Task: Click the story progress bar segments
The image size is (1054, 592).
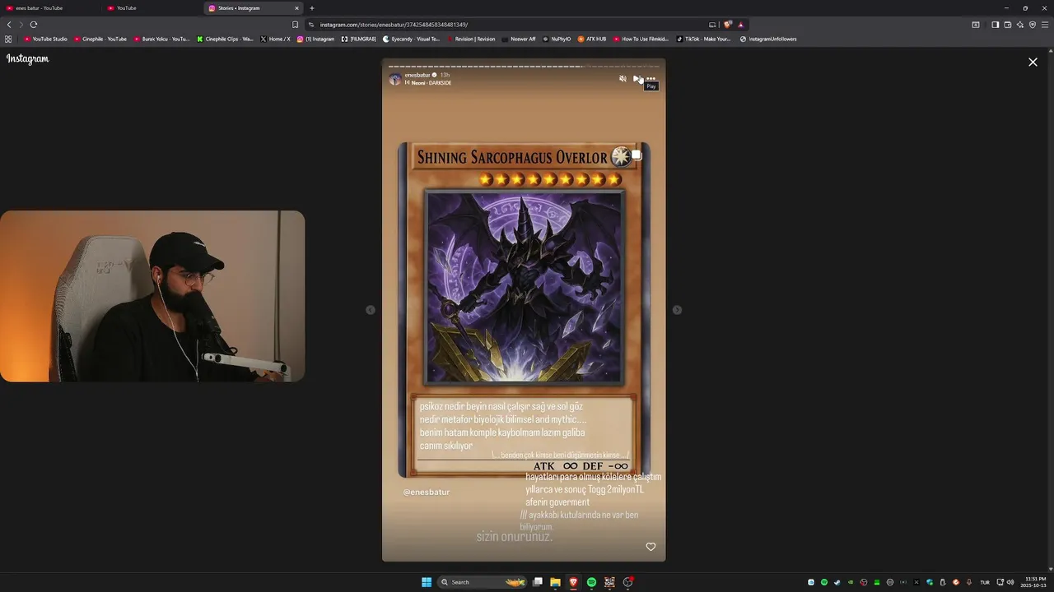Action: [x=524, y=66]
